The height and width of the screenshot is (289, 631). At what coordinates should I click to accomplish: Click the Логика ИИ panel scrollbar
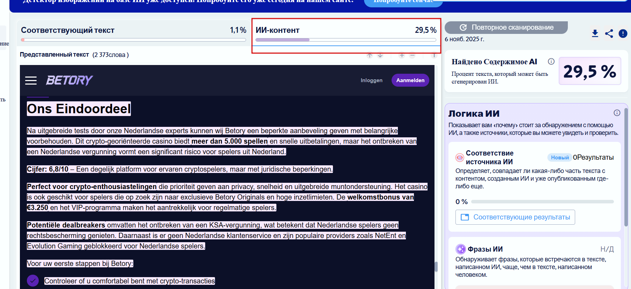click(626, 167)
